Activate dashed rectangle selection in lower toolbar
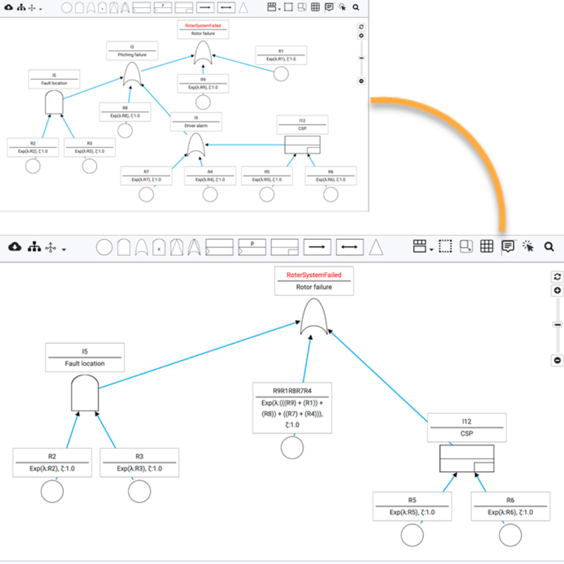This screenshot has height=564, width=564. click(x=445, y=246)
